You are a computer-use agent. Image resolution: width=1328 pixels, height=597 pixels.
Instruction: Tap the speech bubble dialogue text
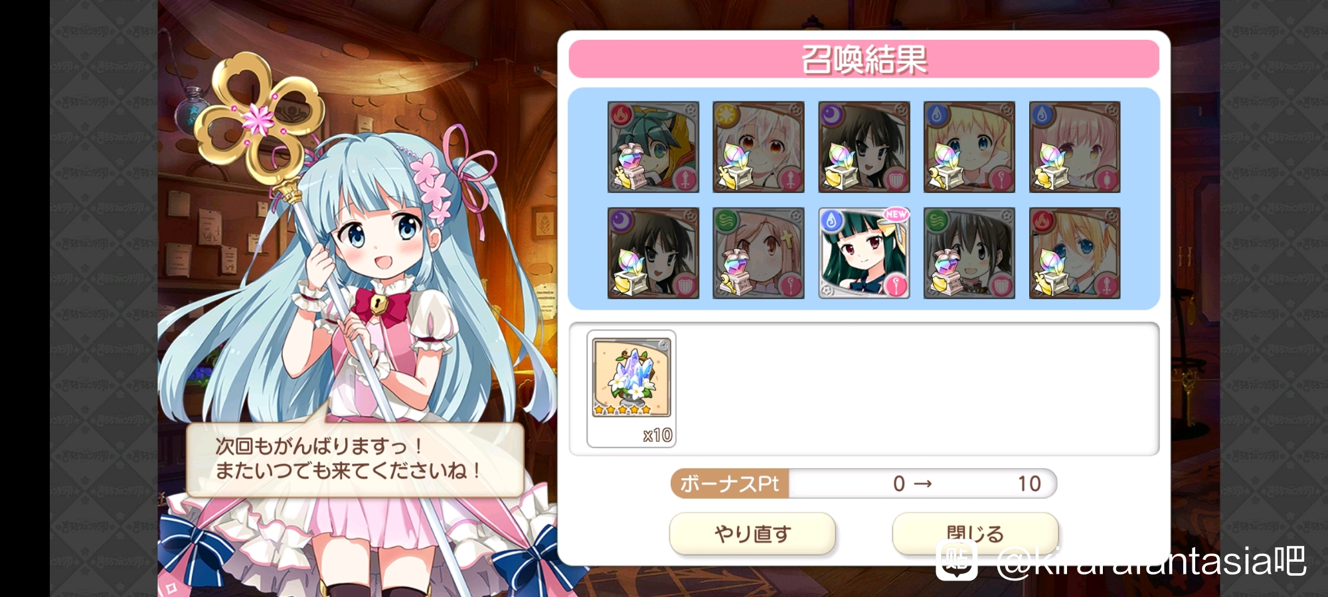[x=348, y=458]
